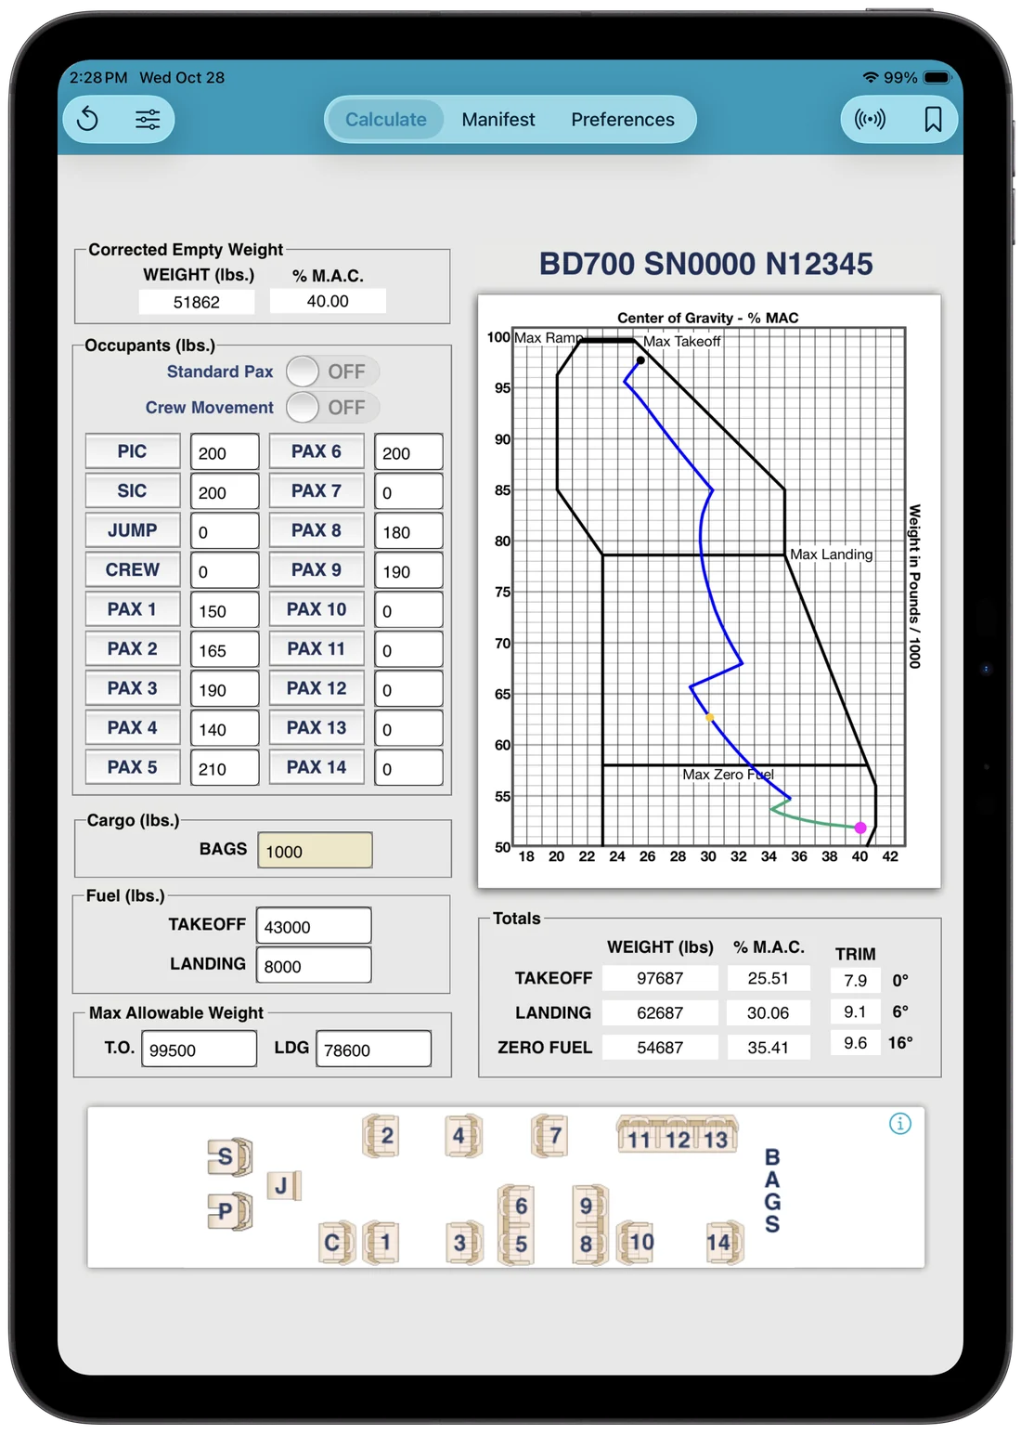Tap the magenta zero fuel point on the chart
The height and width of the screenshot is (1435, 1021).
click(860, 828)
